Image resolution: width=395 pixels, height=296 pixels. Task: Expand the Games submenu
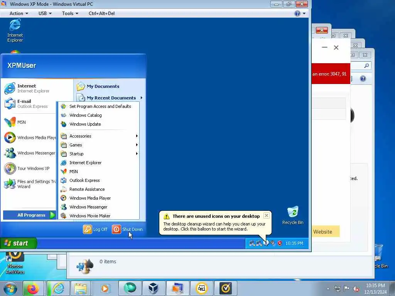click(x=99, y=145)
